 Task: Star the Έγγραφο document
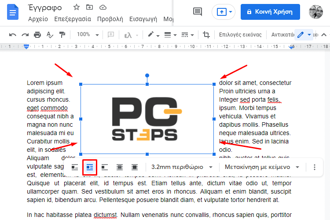[77, 7]
